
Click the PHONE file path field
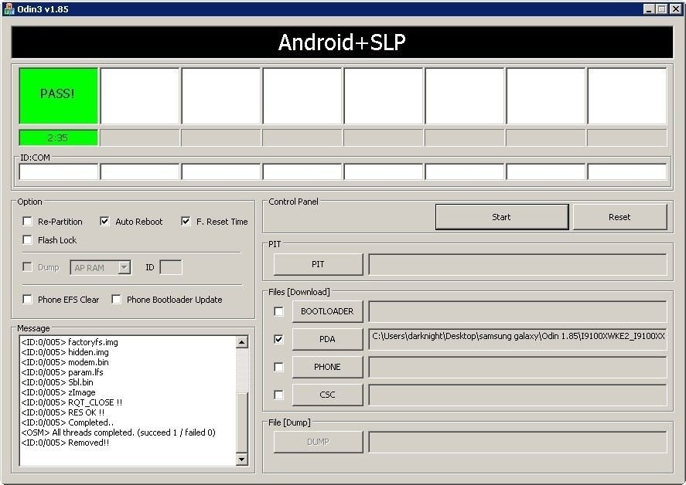(517, 367)
